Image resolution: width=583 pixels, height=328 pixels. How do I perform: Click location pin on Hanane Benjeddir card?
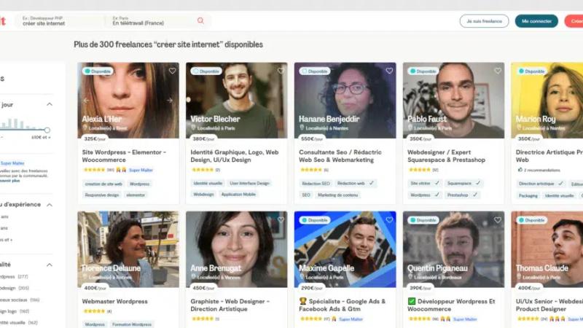pos(302,128)
